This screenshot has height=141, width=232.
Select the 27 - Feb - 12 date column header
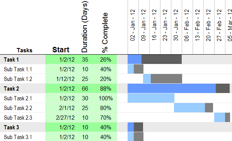coord(219,25)
